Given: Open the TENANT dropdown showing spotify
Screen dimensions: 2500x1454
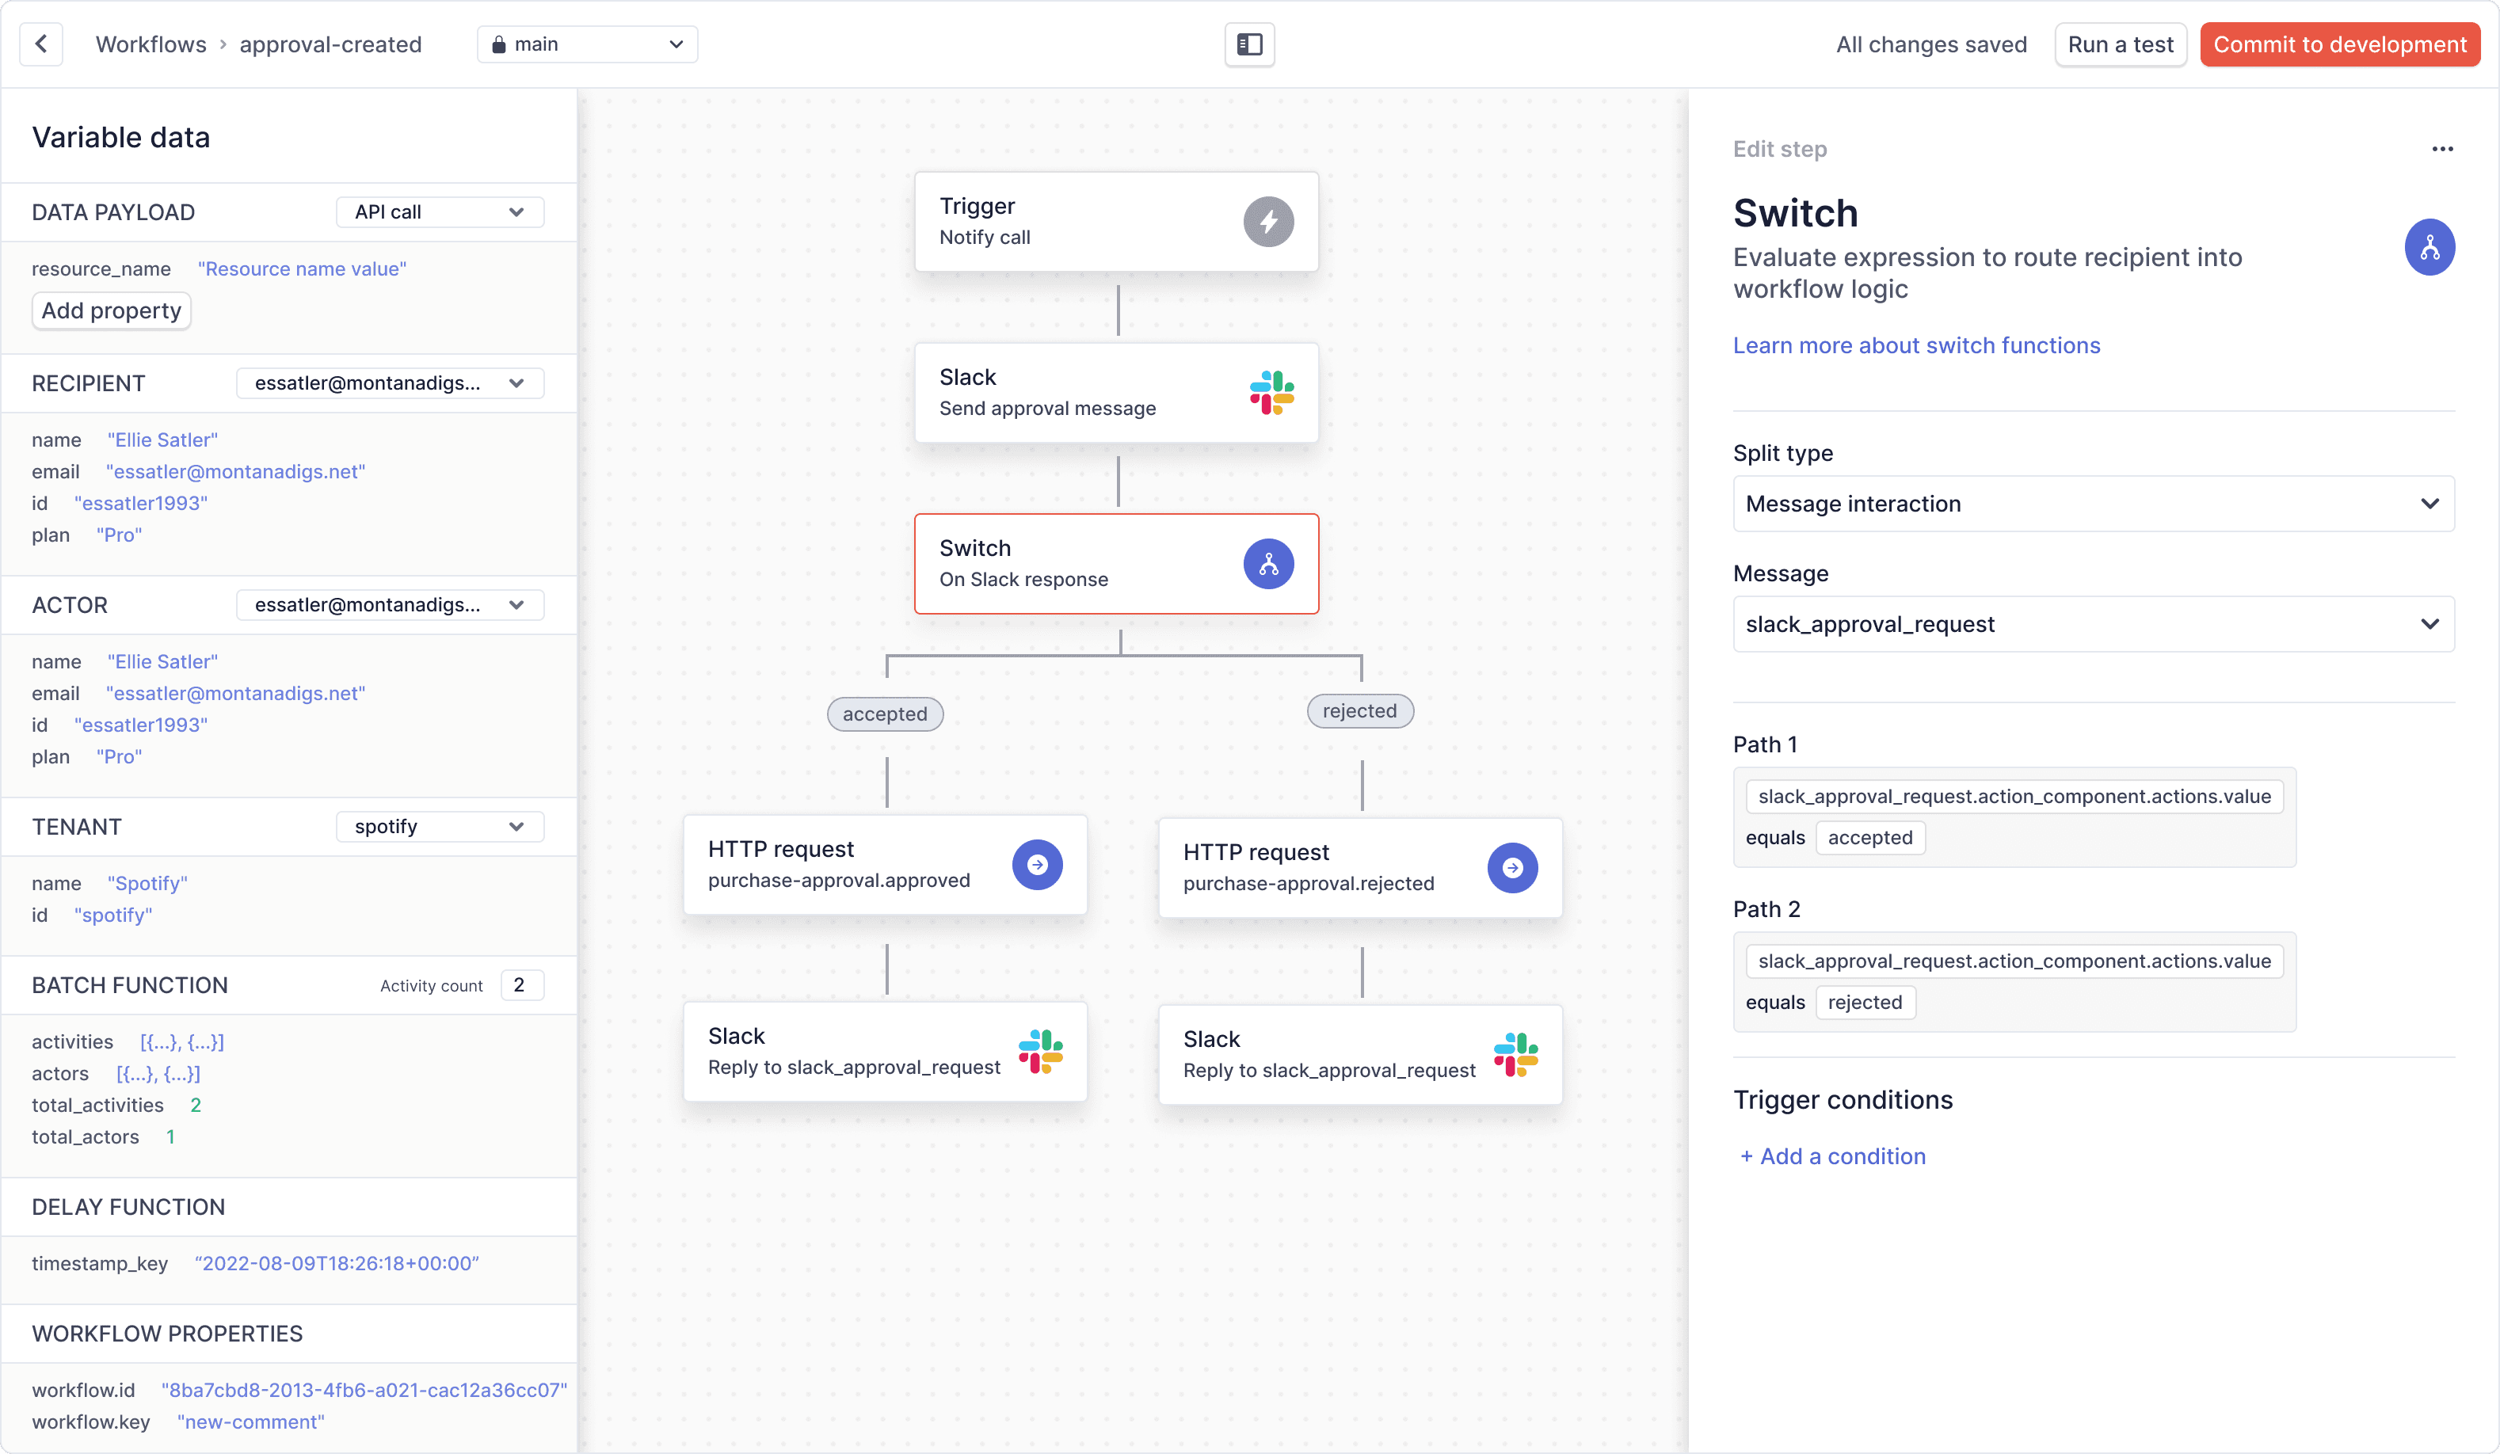Looking at the screenshot, I should pos(440,825).
